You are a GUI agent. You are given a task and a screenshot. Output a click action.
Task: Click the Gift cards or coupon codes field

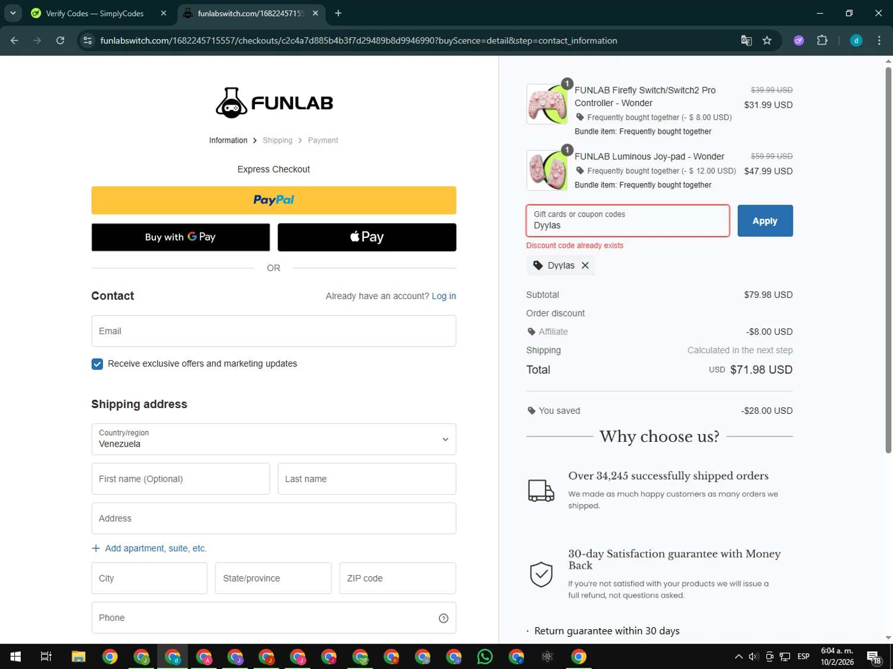pos(627,221)
